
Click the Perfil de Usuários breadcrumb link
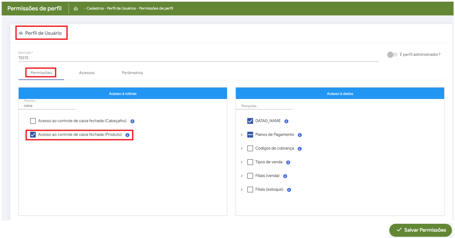121,8
